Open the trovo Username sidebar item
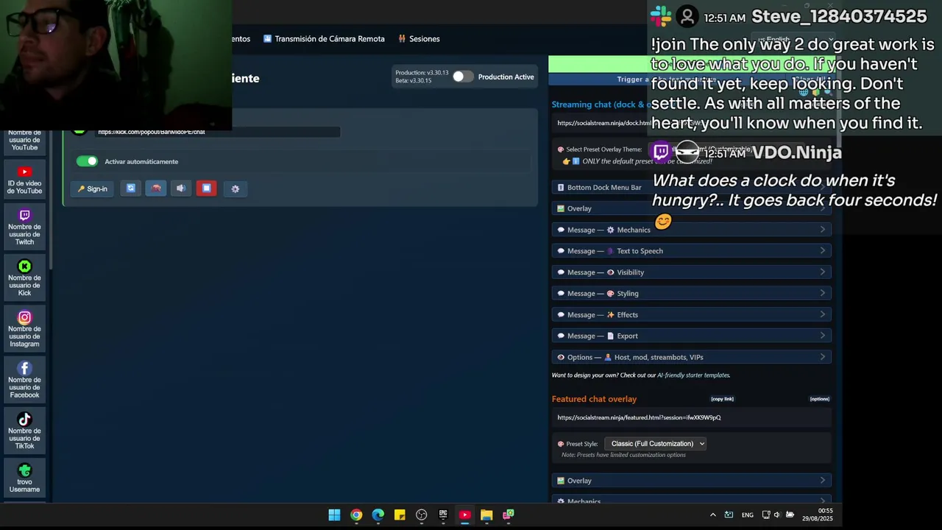 24,478
